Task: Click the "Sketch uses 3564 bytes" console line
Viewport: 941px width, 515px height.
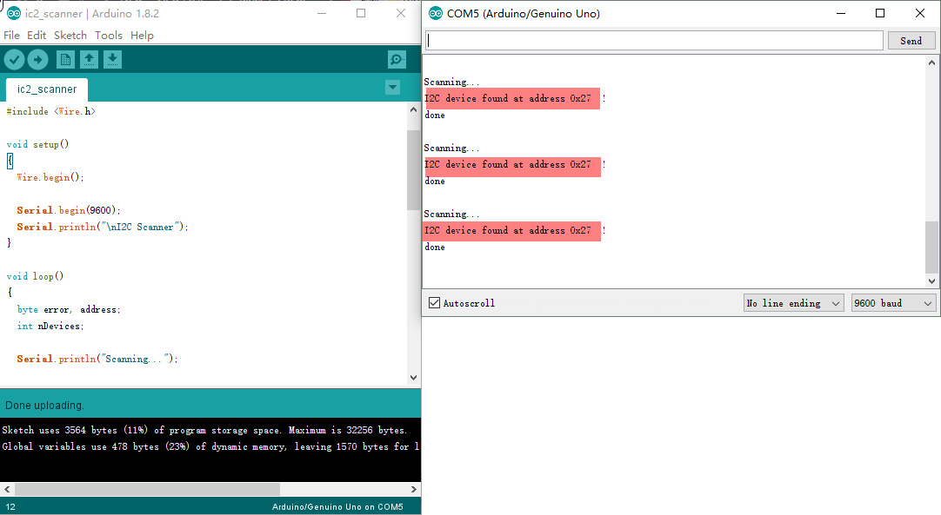Action: tap(204, 430)
